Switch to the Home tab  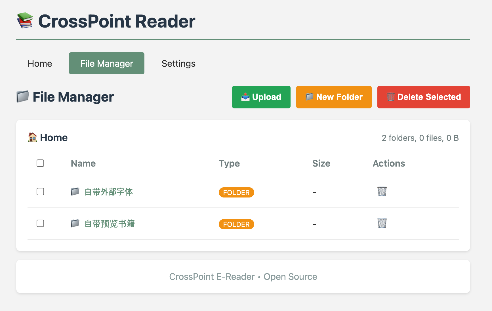pos(40,63)
